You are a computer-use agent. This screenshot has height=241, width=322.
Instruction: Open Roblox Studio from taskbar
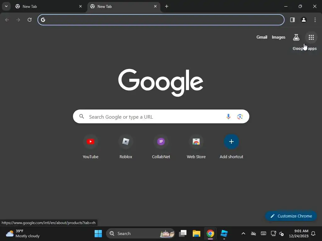point(224,233)
